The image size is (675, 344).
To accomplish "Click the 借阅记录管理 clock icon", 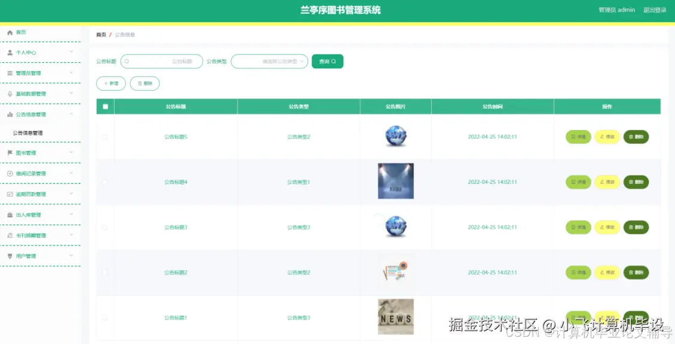I will click(x=10, y=173).
